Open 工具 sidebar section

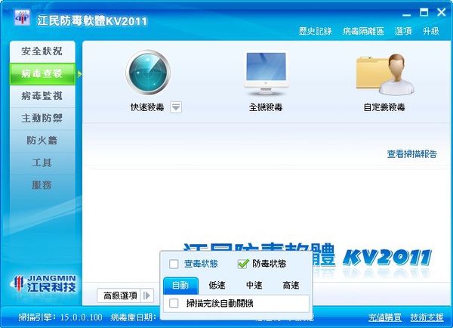(42, 162)
